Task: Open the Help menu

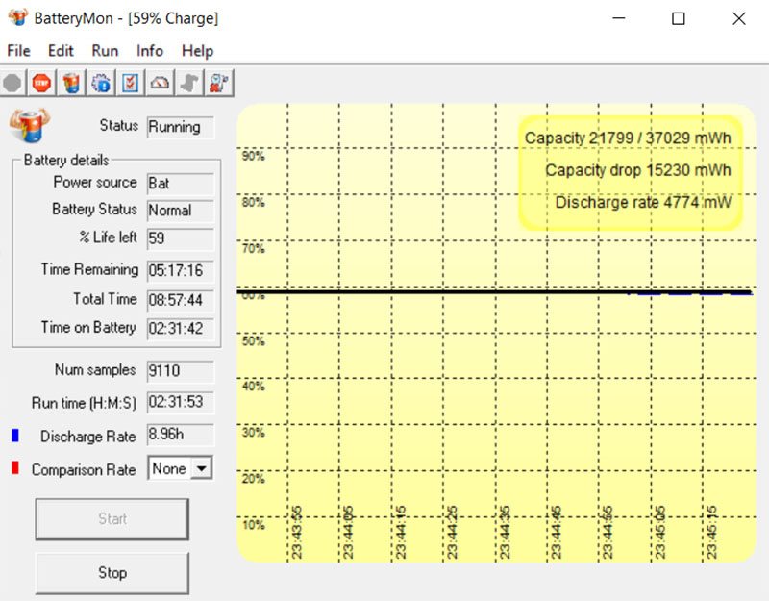Action: click(197, 51)
